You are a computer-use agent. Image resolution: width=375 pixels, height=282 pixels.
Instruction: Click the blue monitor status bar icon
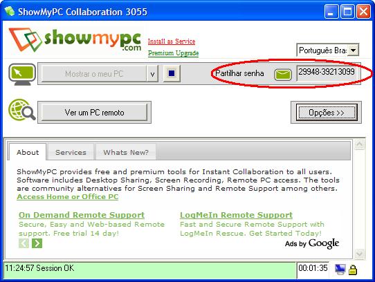[340, 270]
